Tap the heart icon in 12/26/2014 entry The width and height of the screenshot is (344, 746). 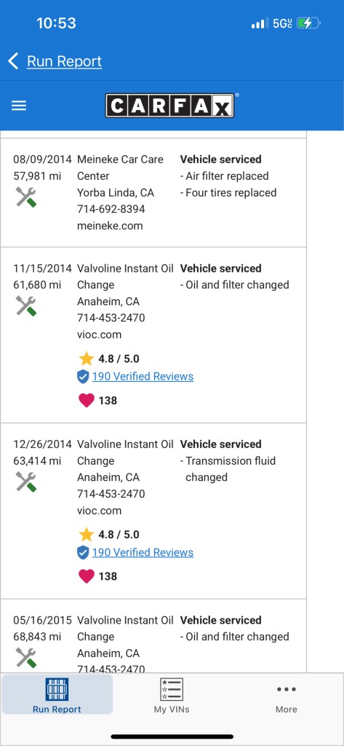87,577
